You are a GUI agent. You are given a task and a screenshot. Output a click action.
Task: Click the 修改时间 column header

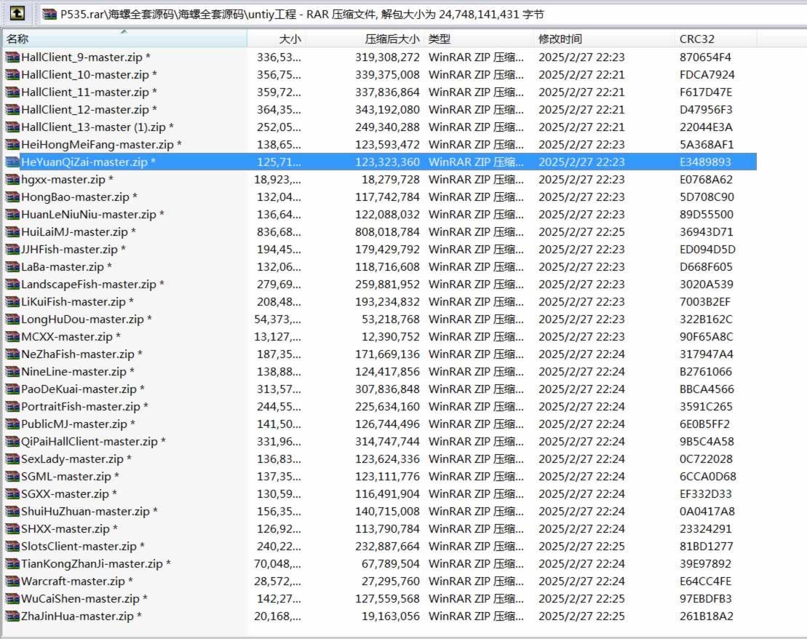[x=603, y=39]
